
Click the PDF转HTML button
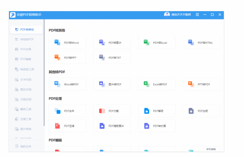point(201,43)
